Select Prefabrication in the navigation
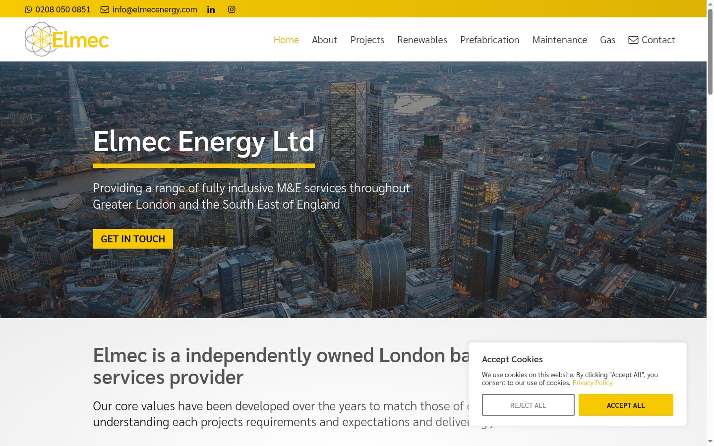Viewport: 714px width, 446px height. [489, 40]
